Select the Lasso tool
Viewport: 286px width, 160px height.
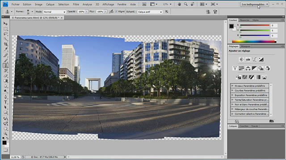6,34
